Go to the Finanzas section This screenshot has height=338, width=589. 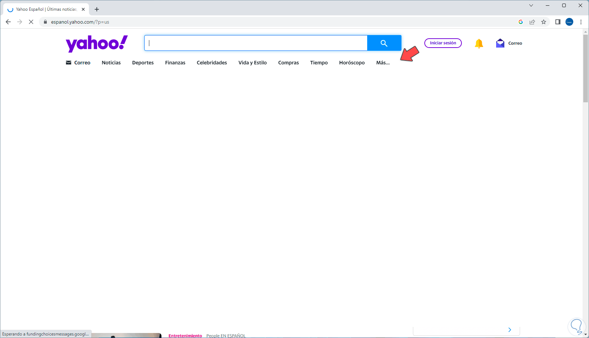[175, 63]
